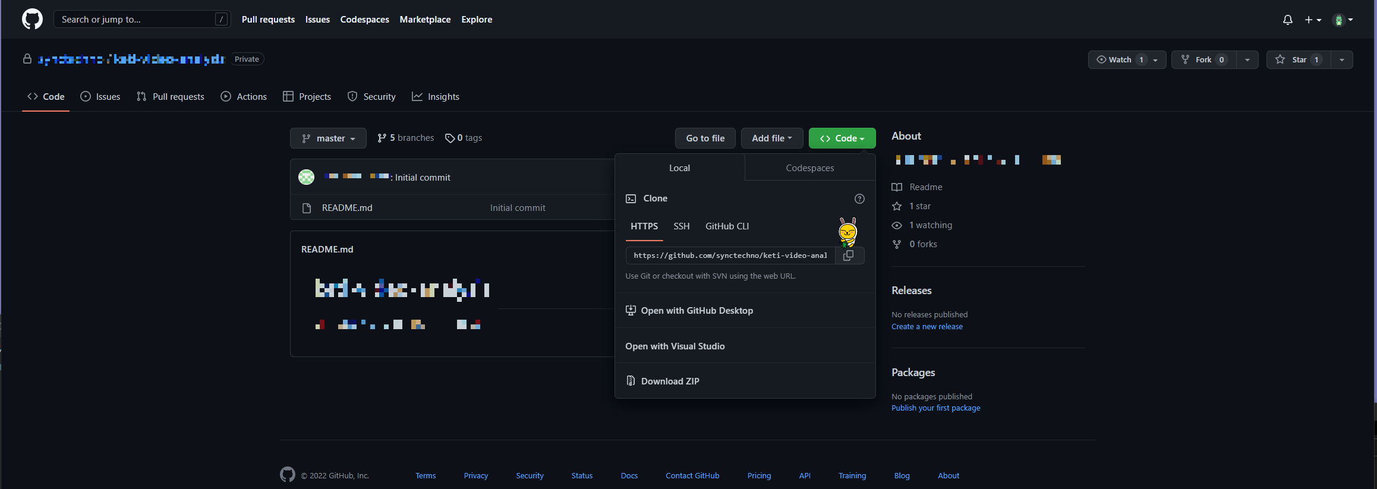Open the Training footer link
The image size is (1377, 489).
(852, 475)
